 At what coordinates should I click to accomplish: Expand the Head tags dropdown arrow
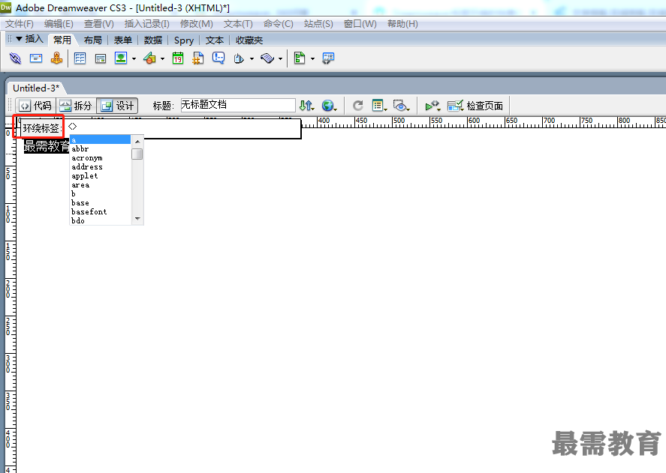tap(252, 59)
